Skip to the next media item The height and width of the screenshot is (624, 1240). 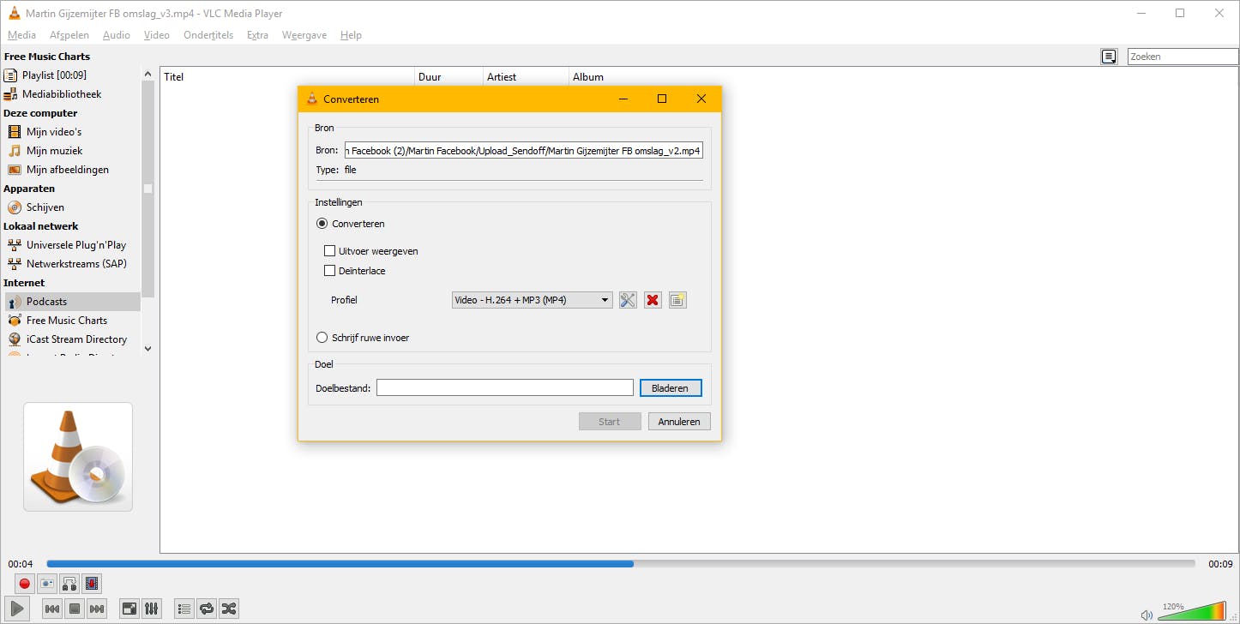[x=97, y=609]
